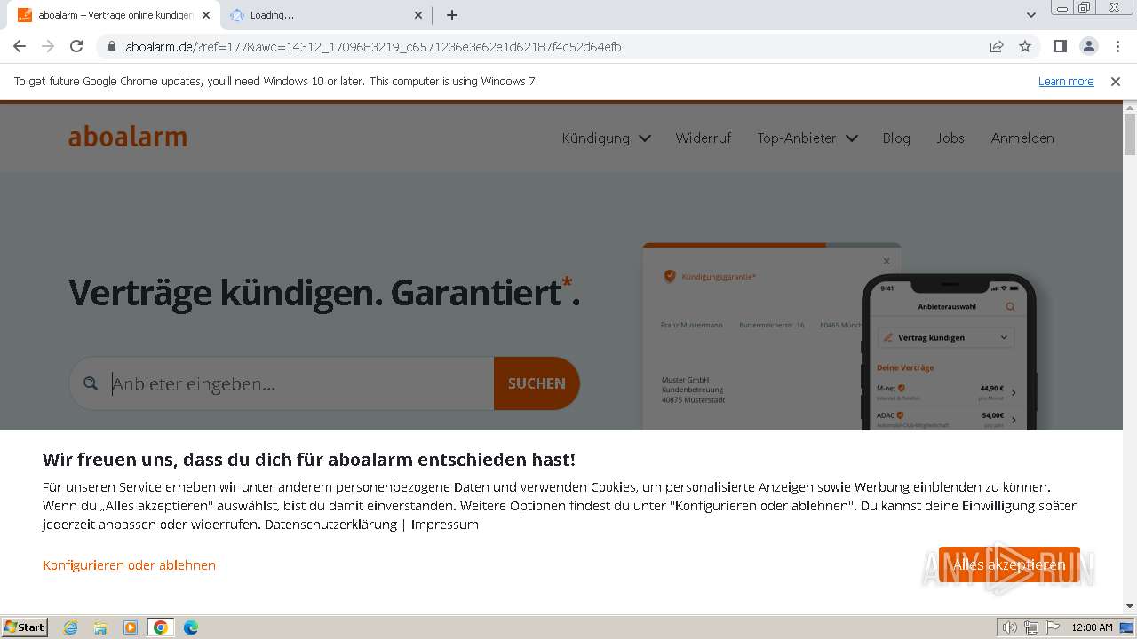Open the site info lock icon

[111, 46]
